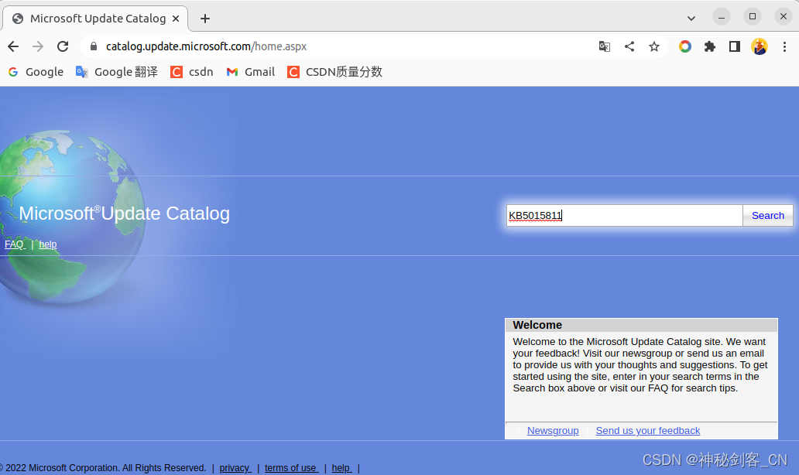This screenshot has width=799, height=475.
Task: Open the CSDN质量分数 bookmark
Action: pyautogui.click(x=334, y=72)
